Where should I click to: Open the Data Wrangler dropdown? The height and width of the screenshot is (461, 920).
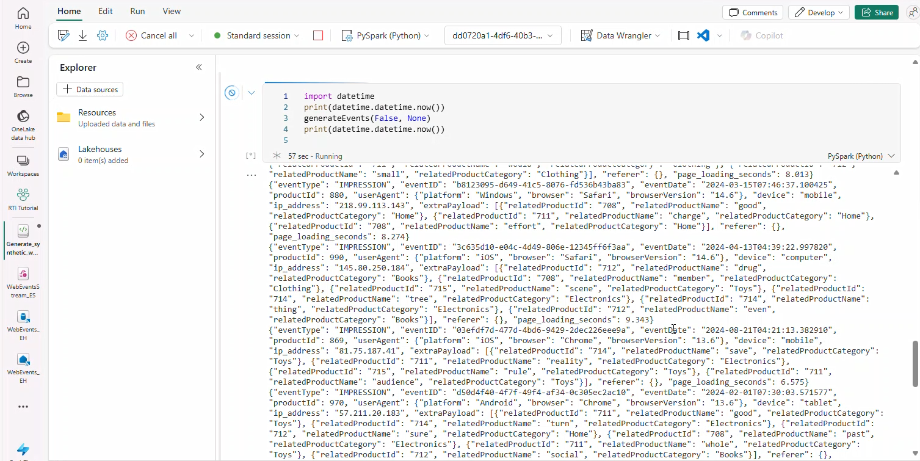621,35
